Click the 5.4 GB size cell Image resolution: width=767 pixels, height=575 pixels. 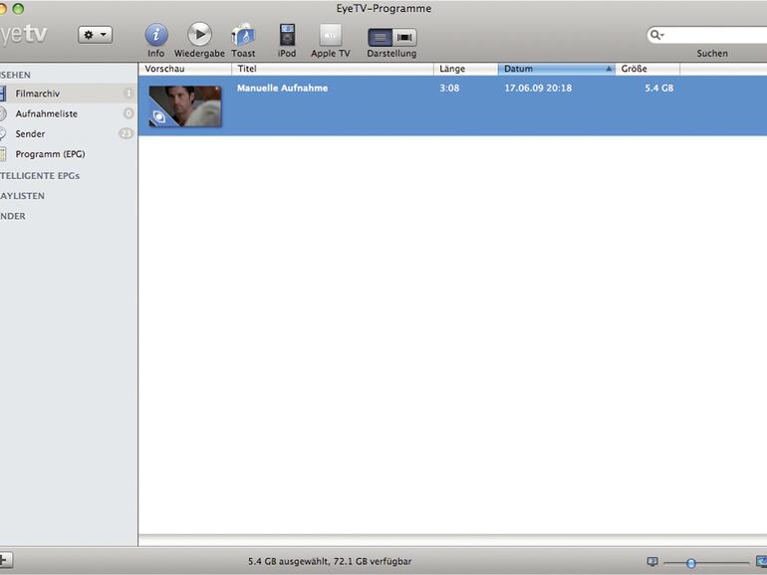pyautogui.click(x=658, y=88)
